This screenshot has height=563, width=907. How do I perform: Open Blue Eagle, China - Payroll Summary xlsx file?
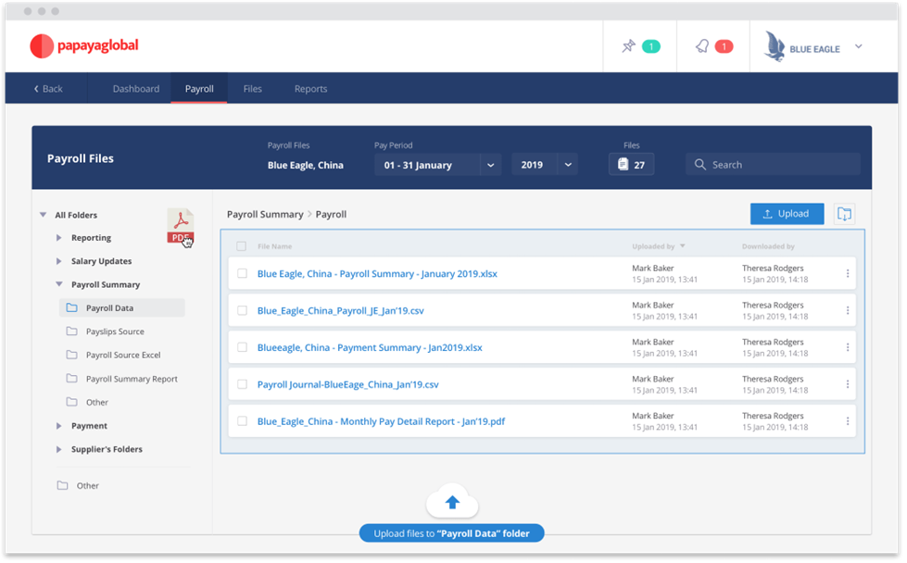[377, 273]
